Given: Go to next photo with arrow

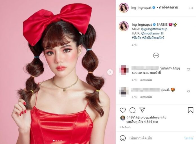Looking at the screenshot, I should (110, 72).
